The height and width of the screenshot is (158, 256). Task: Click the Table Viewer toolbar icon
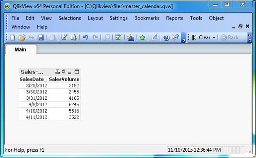pos(74,37)
